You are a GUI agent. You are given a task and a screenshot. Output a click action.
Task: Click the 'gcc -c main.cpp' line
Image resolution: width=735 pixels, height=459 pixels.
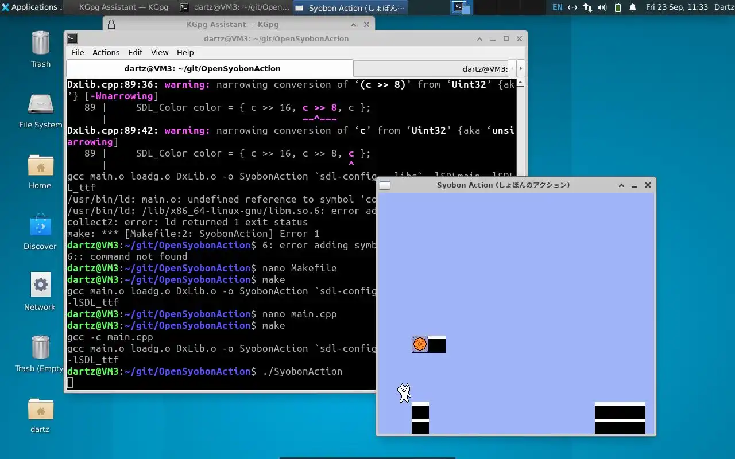tap(110, 337)
